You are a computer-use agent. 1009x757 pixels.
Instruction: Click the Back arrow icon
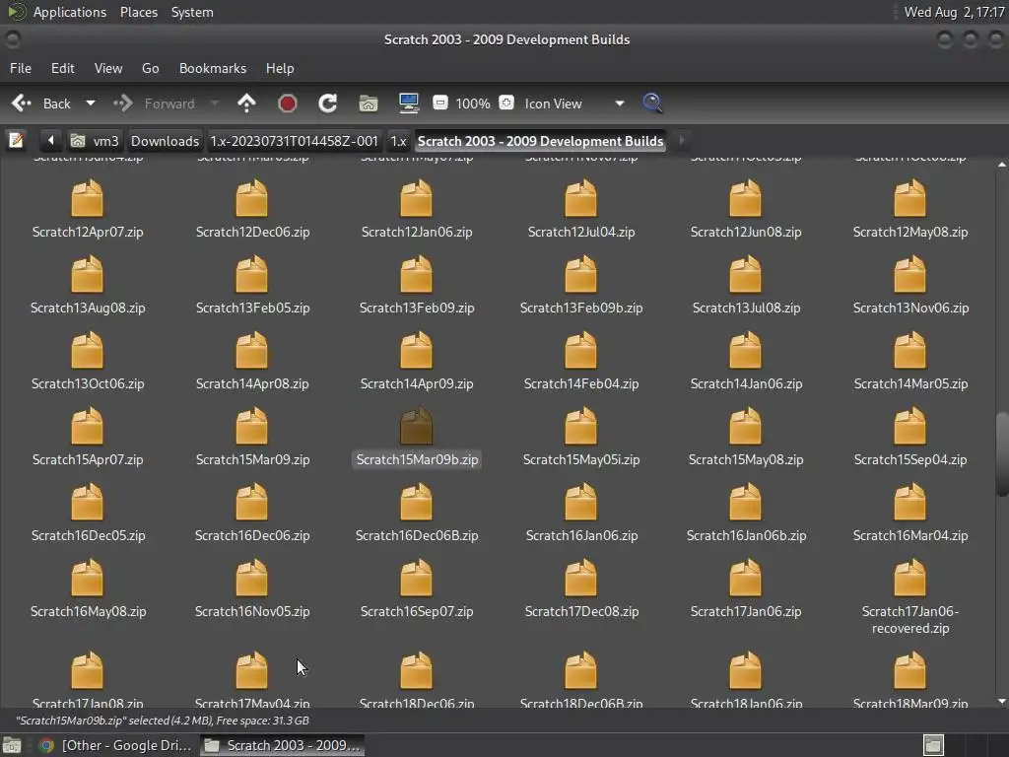coord(22,103)
